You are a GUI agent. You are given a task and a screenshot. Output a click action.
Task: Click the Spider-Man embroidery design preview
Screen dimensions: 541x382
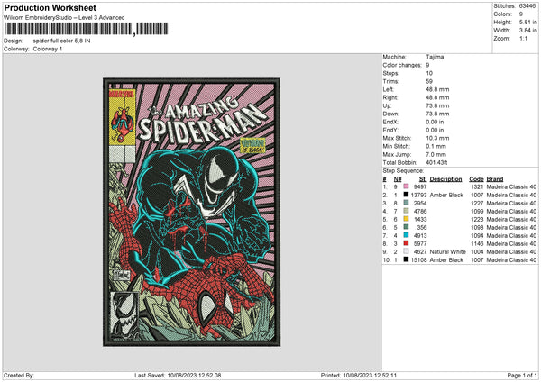[x=191, y=212]
